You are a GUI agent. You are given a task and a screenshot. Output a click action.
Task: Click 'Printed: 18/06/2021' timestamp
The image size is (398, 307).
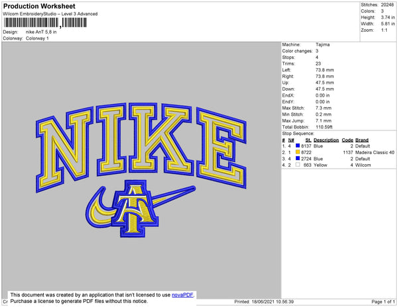(264, 302)
